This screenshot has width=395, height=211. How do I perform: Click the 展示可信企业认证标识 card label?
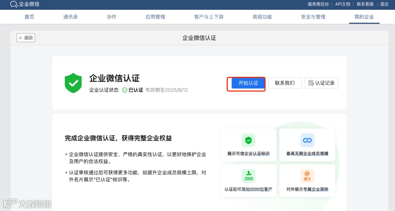(248, 154)
